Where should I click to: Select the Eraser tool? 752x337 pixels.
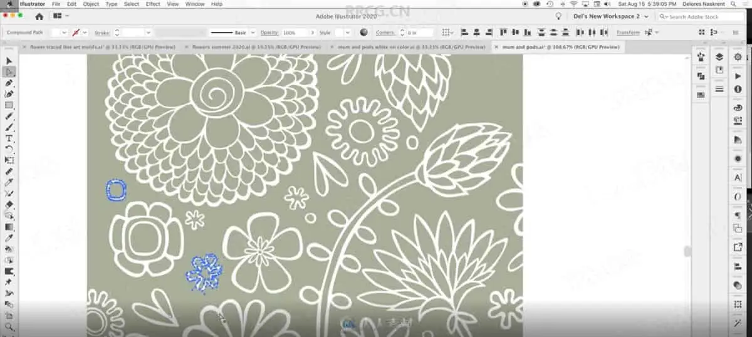9,204
